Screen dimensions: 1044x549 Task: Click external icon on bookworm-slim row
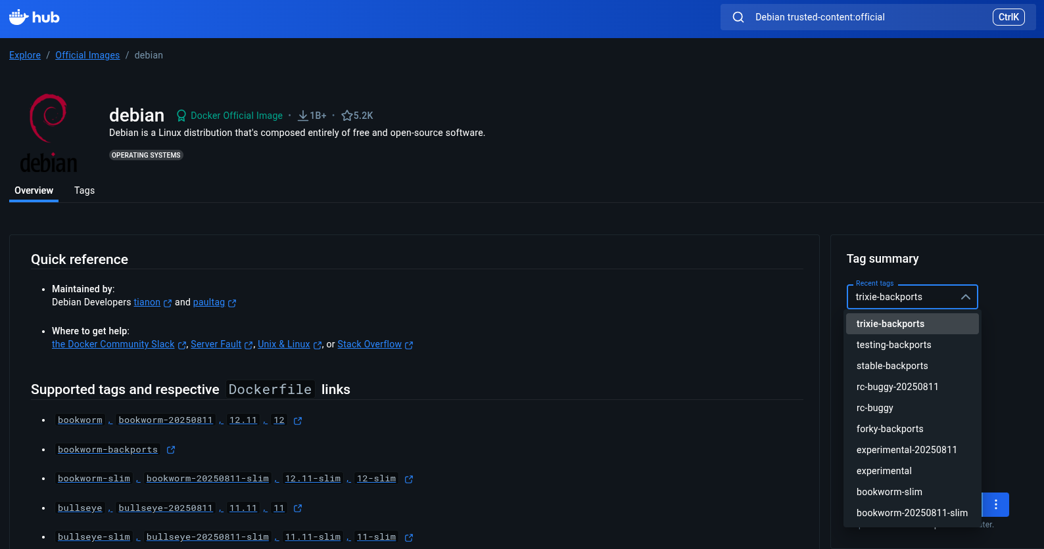409,479
